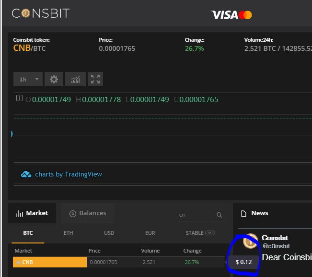Screen dimensions: 312x277
Task: Toggle favorite star on CNB row
Action: pos(18,263)
